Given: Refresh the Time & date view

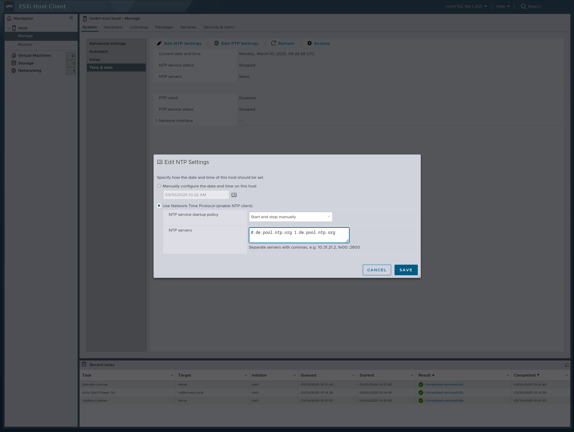Looking at the screenshot, I should tap(273, 43).
